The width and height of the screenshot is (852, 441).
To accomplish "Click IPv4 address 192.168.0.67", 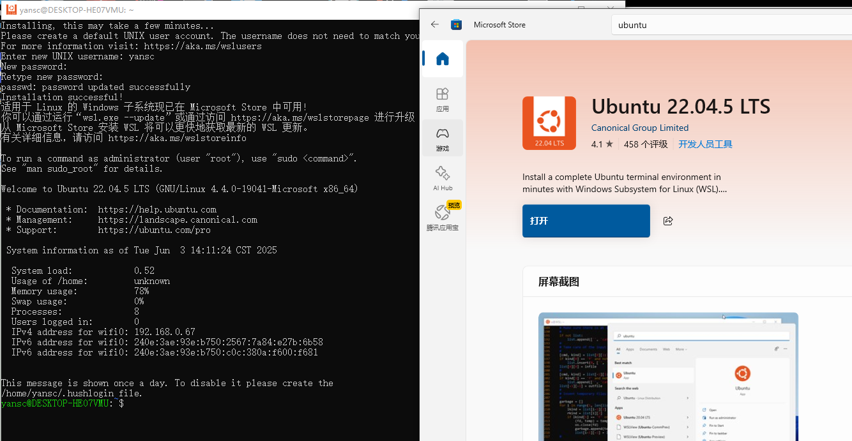I will (x=165, y=333).
